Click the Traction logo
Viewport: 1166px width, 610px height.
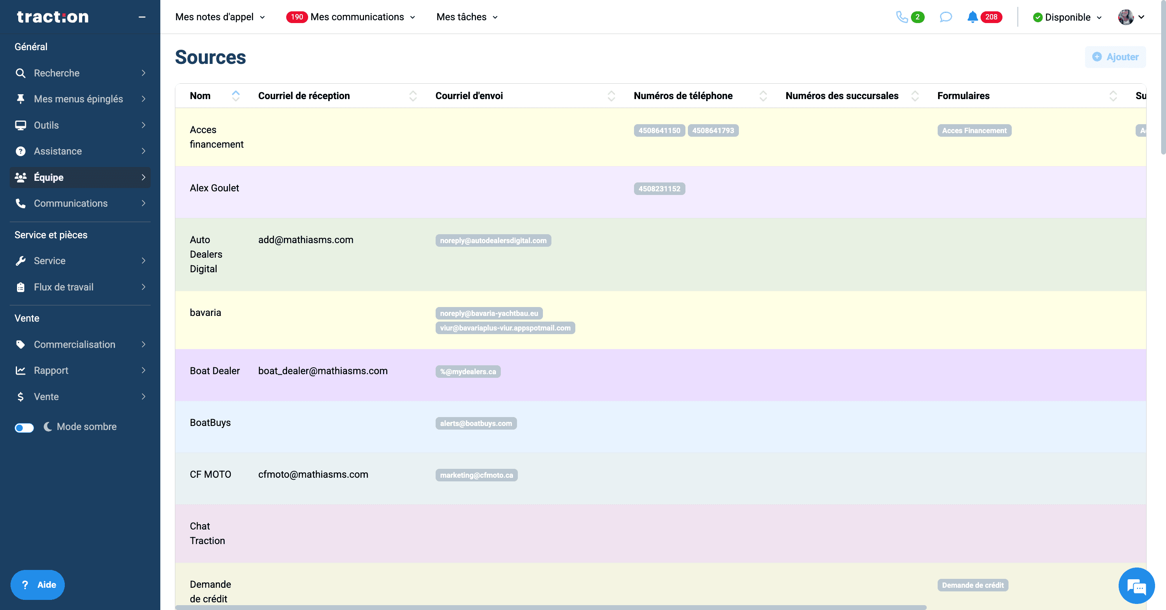click(53, 17)
